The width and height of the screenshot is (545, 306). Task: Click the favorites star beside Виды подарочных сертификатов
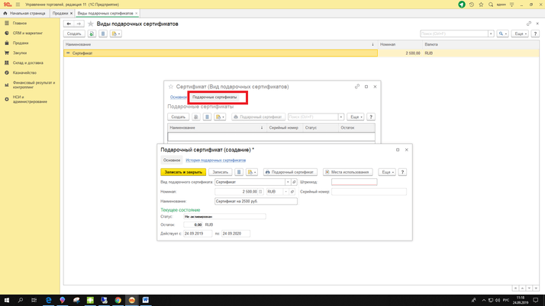pos(91,24)
